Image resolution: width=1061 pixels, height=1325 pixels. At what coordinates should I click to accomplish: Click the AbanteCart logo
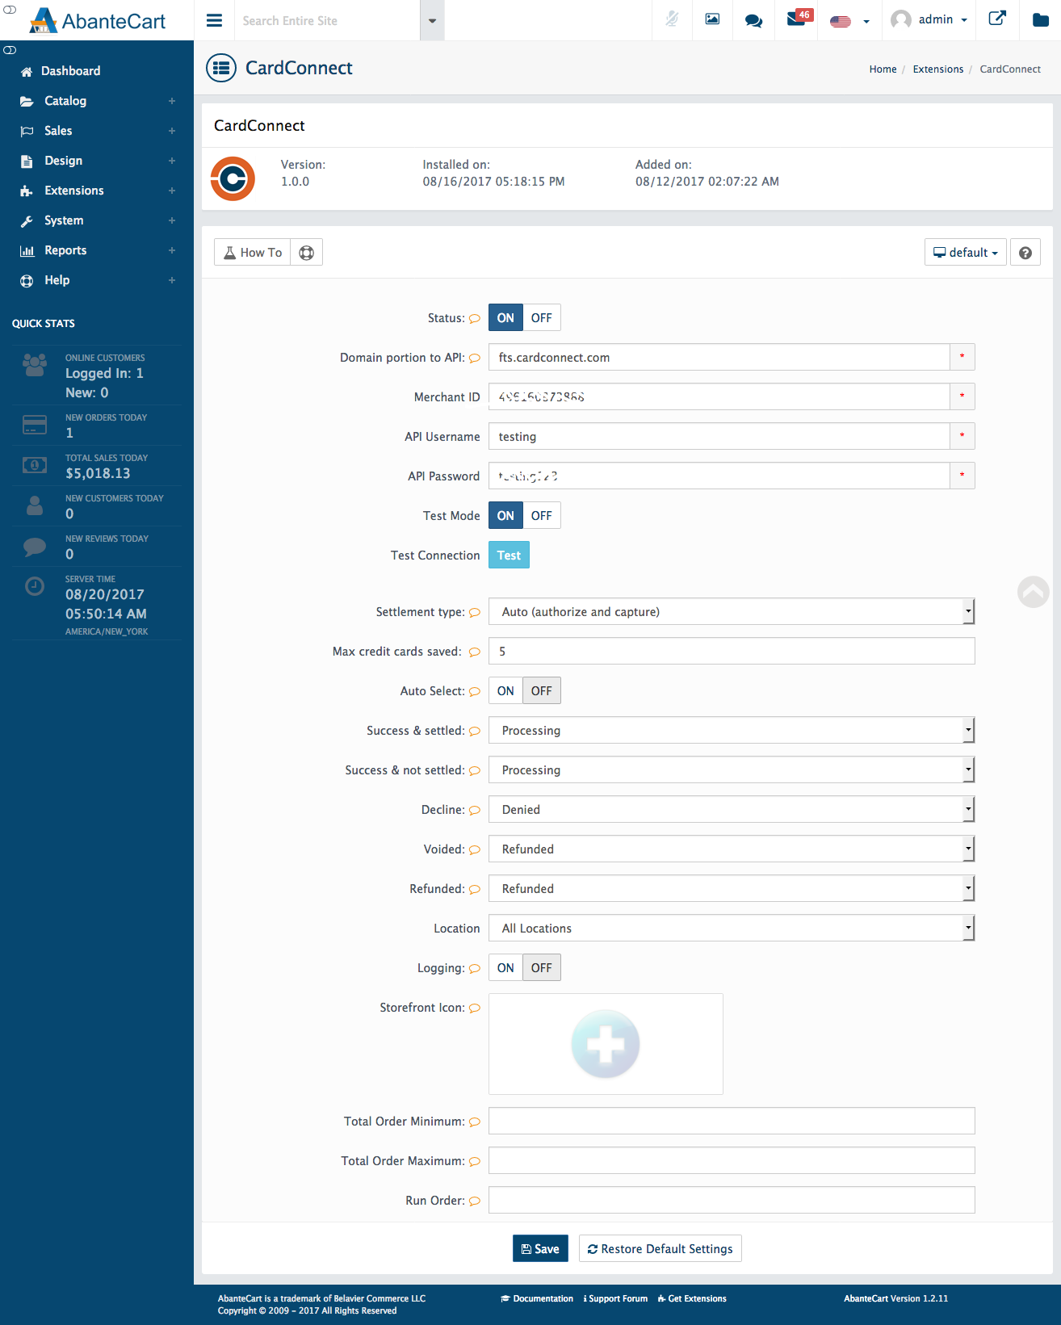pos(98,20)
